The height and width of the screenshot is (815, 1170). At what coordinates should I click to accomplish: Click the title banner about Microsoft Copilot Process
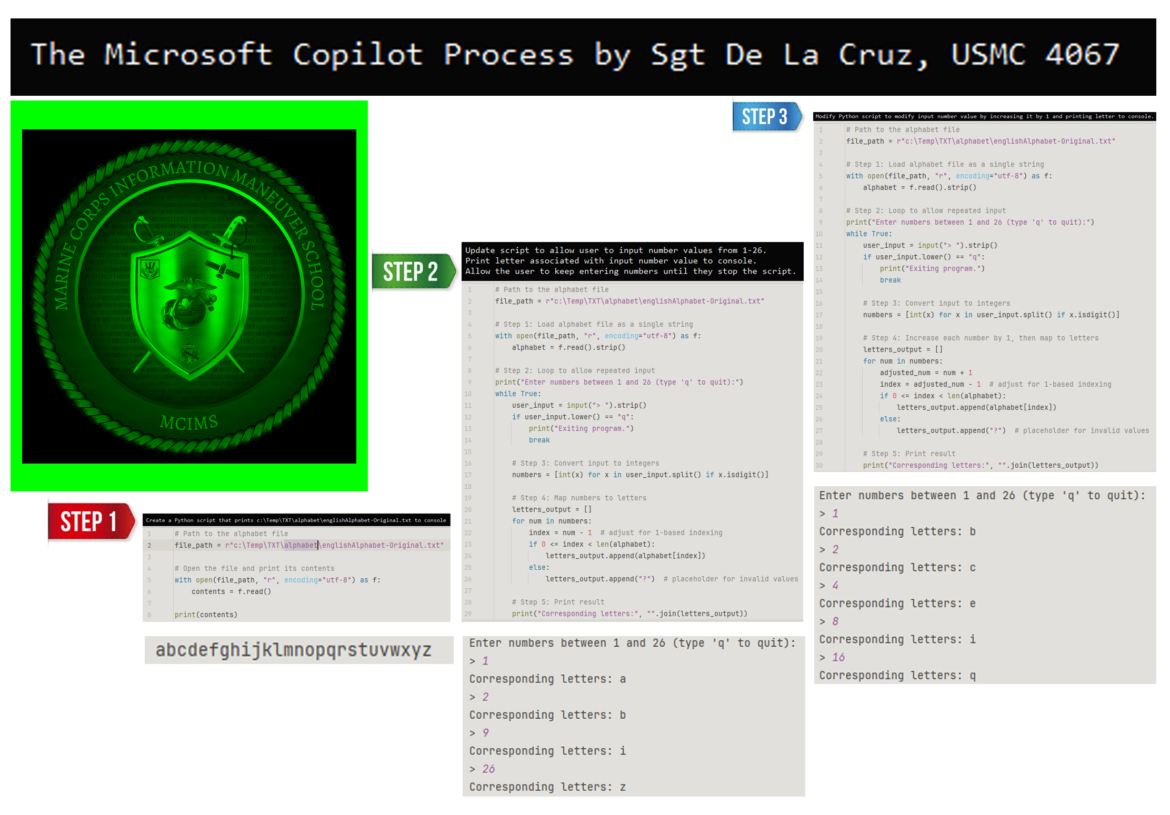[x=583, y=57]
